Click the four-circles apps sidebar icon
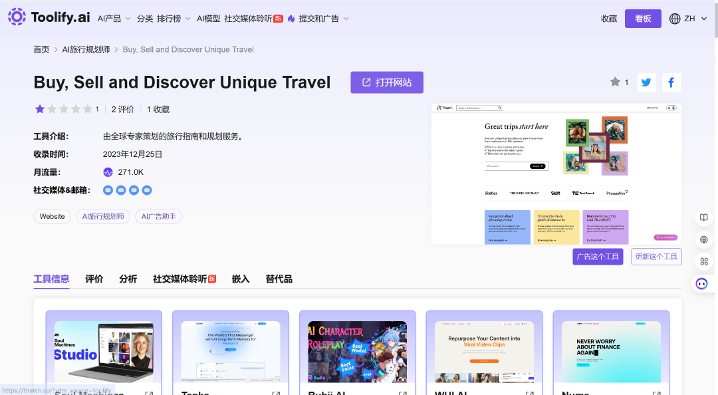Screen dimensions: 718x395 pyautogui.click(x=704, y=261)
